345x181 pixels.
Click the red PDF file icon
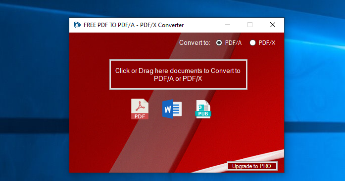click(x=140, y=109)
